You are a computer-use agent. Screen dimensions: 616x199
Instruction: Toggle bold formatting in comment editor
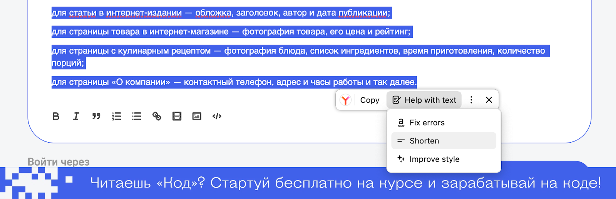[x=56, y=116]
